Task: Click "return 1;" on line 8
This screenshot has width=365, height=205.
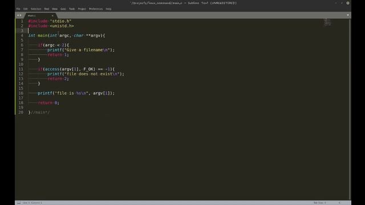Action: [58, 55]
